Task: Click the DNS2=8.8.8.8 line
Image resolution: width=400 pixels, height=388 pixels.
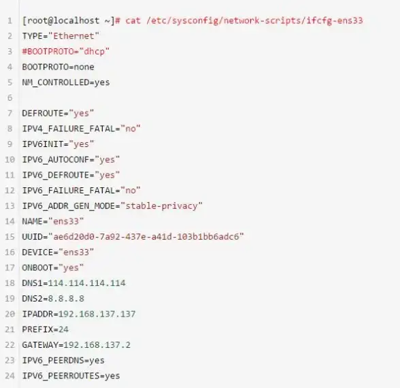Action: [x=53, y=299]
